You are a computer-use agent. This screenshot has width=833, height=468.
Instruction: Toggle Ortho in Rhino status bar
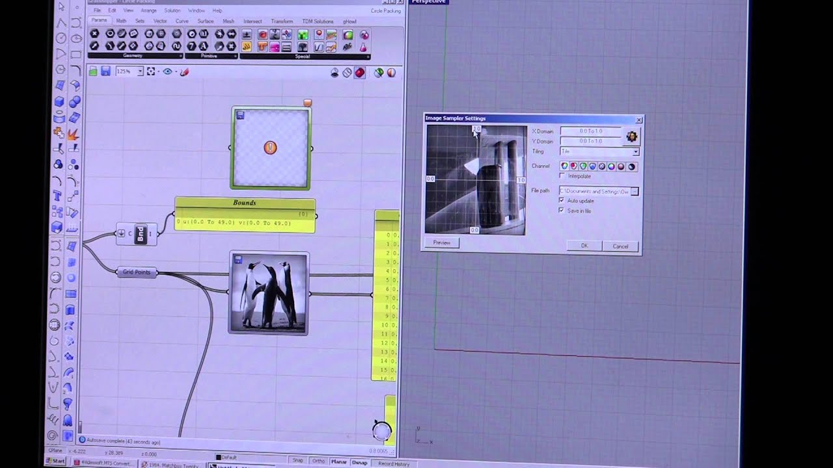pyautogui.click(x=318, y=461)
